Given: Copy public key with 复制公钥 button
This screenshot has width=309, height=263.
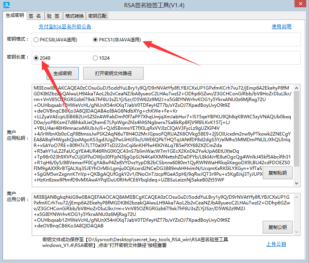Looking at the screenshot, I should 277,227.
